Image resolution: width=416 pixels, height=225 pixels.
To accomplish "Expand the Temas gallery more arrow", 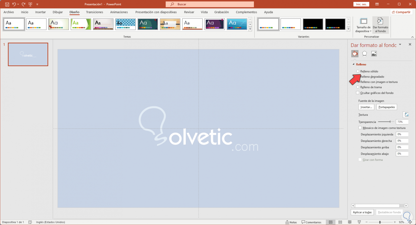I will 250,29.
